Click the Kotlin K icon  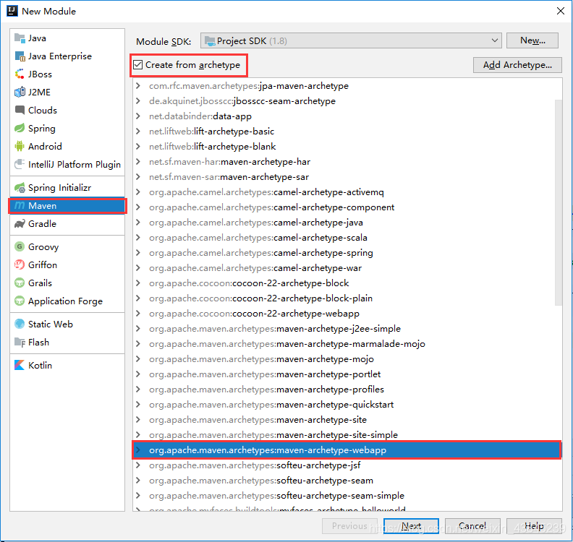[20, 365]
